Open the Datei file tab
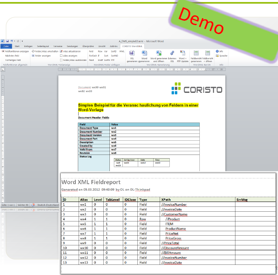The width and height of the screenshot is (278, 275). click(x=6, y=46)
